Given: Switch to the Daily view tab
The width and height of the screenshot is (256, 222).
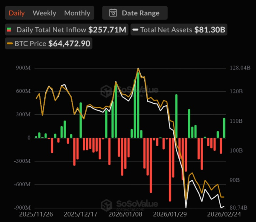Looking at the screenshot, I should pos(17,13).
